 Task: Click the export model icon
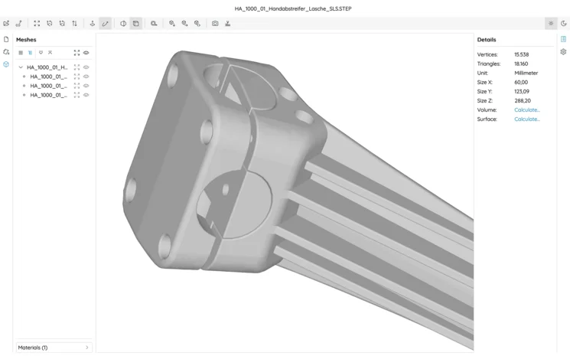click(x=228, y=24)
